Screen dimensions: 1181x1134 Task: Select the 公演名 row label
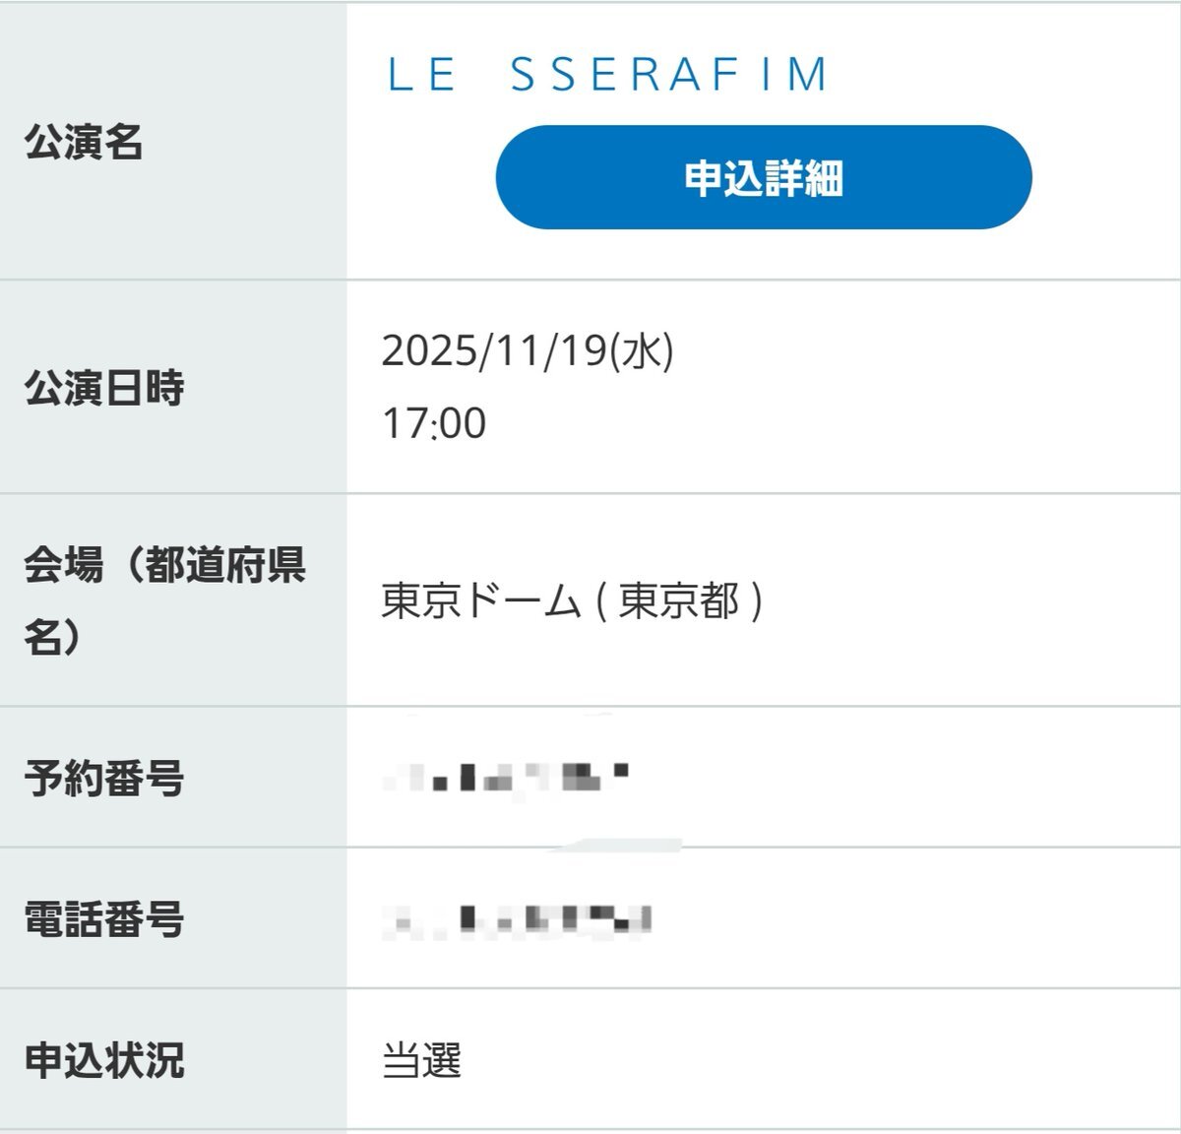click(85, 142)
